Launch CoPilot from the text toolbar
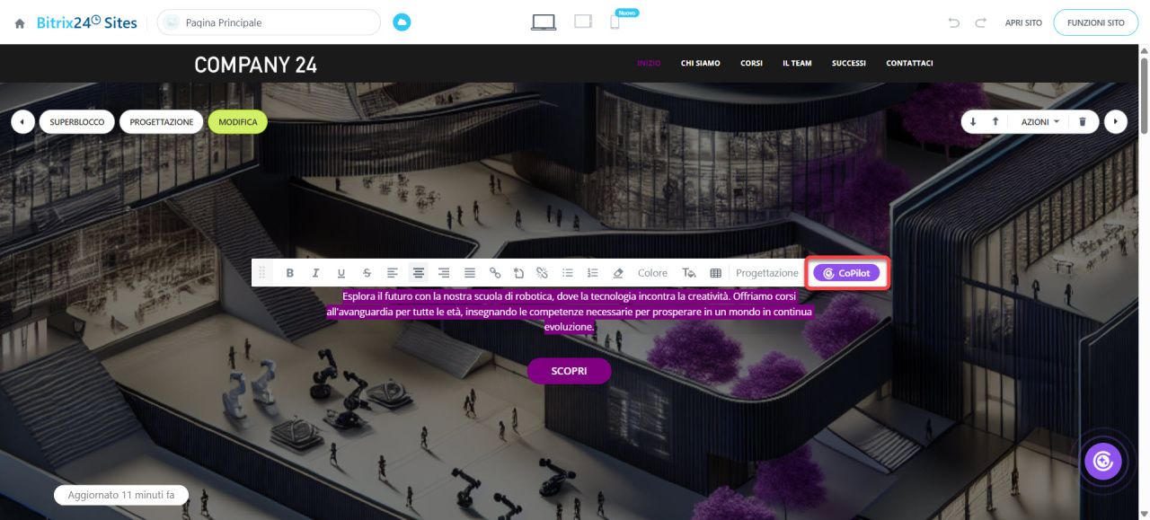 (847, 273)
